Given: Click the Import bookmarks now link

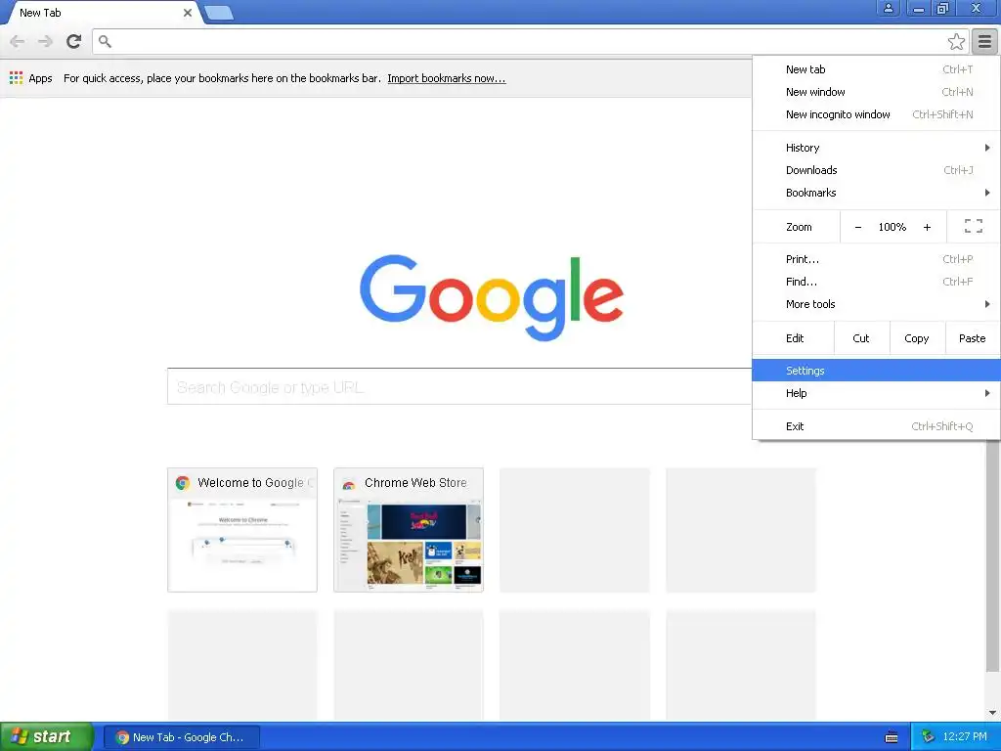Looking at the screenshot, I should coord(446,78).
